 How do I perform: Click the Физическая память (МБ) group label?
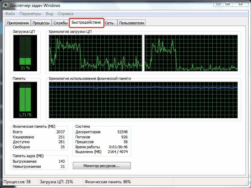coord(34,126)
